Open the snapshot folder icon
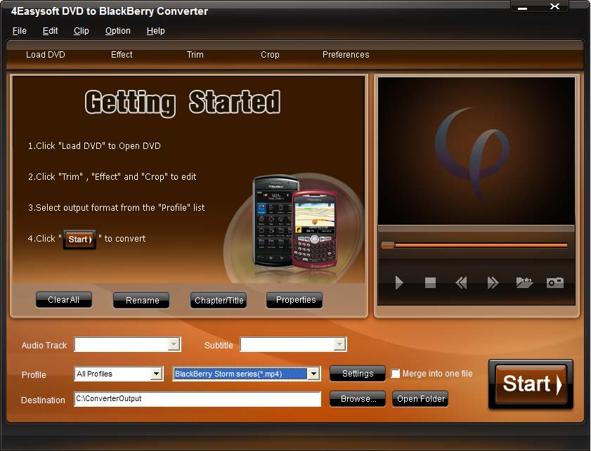Screen dimensions: 591x451 pos(524,282)
